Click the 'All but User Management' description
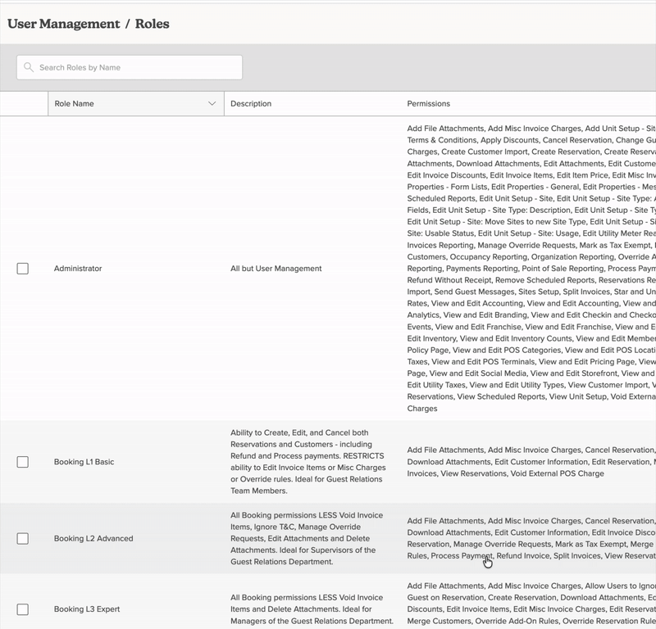 [x=276, y=269]
